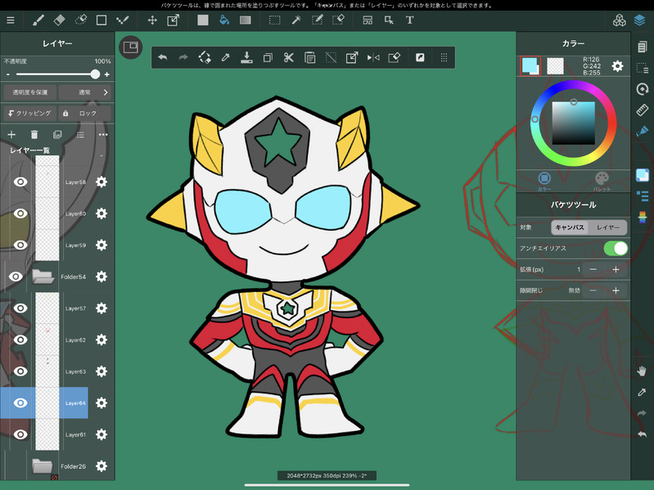This screenshot has height=490, width=654.
Task: Open the layer more options menu
Action: click(103, 134)
